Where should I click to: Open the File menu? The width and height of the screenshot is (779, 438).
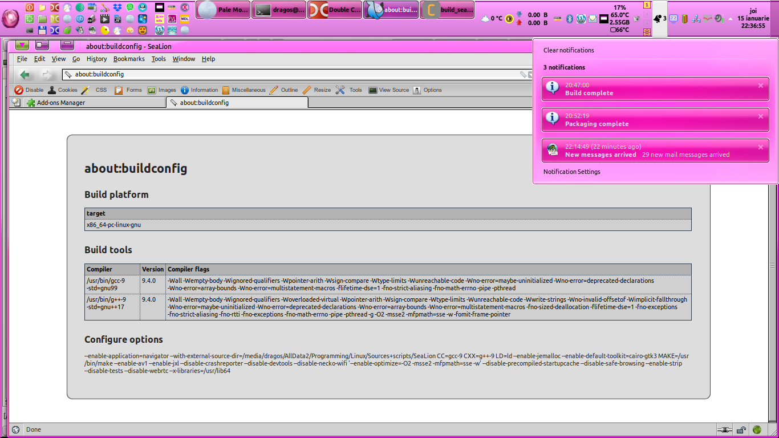22,59
